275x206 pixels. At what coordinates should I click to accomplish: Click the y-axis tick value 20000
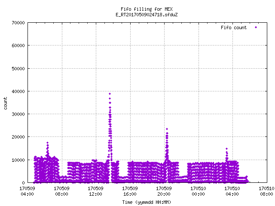tap(18, 137)
